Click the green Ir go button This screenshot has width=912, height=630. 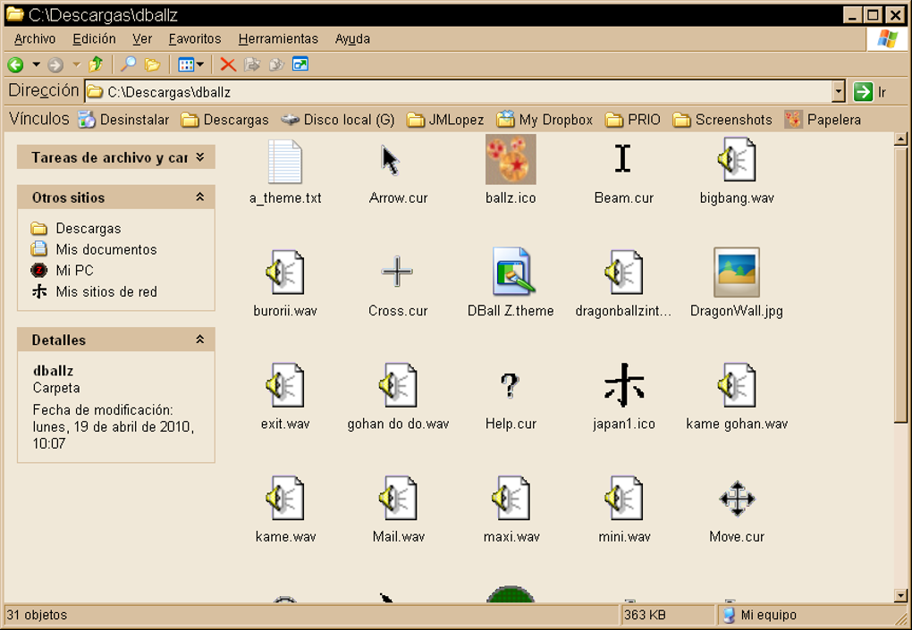point(869,92)
